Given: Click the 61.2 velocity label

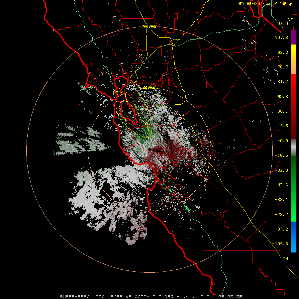Looking at the screenshot, I should (x=283, y=82).
